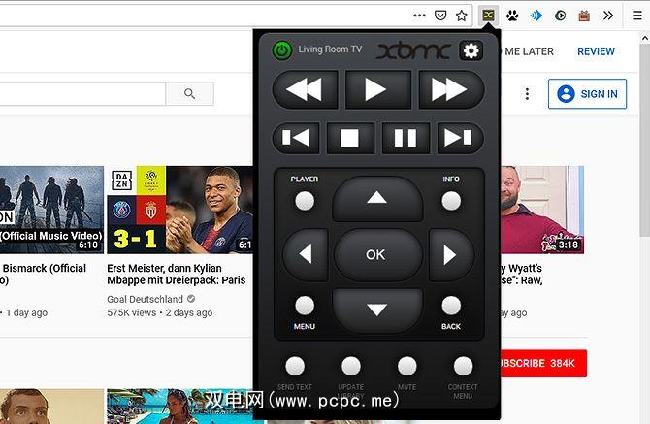Click the UPDATE LIBRARY button
Image resolution: width=650 pixels, height=424 pixels.
click(x=350, y=366)
